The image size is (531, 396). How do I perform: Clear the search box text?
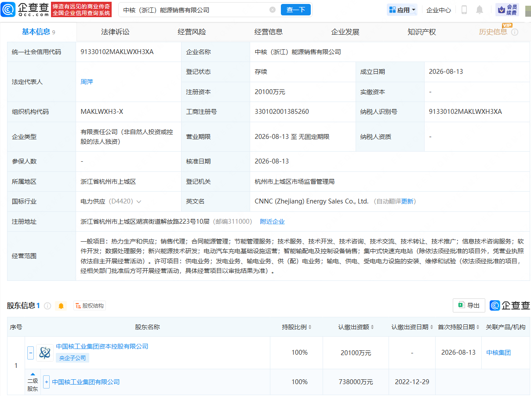click(273, 10)
